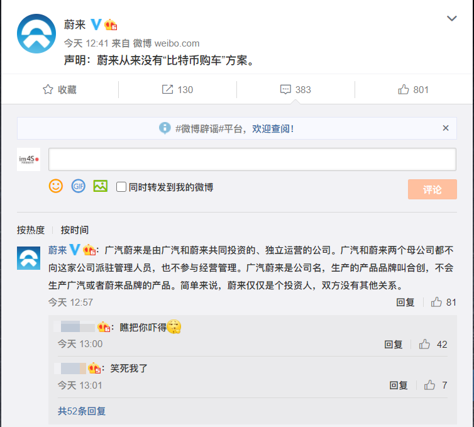Expand the post options chevron menu
This screenshot has height=427, width=474.
pos(451,19)
